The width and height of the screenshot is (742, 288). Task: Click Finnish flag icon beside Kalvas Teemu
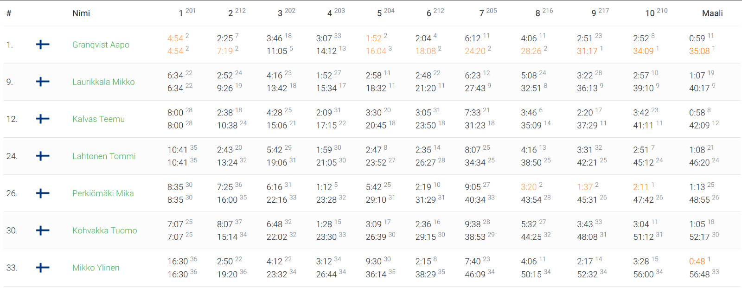pyautogui.click(x=43, y=119)
